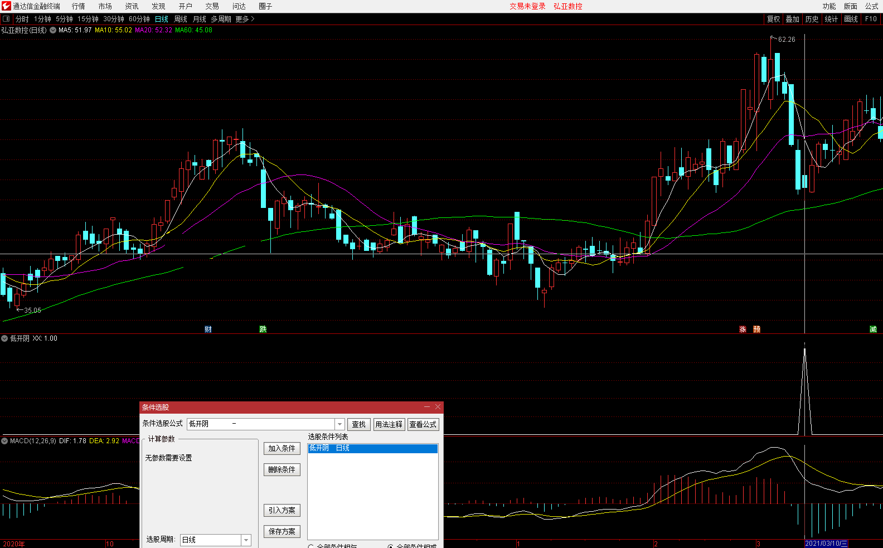Click the 统计 toolbar button
Image resolution: width=883 pixels, height=548 pixels.
click(831, 19)
